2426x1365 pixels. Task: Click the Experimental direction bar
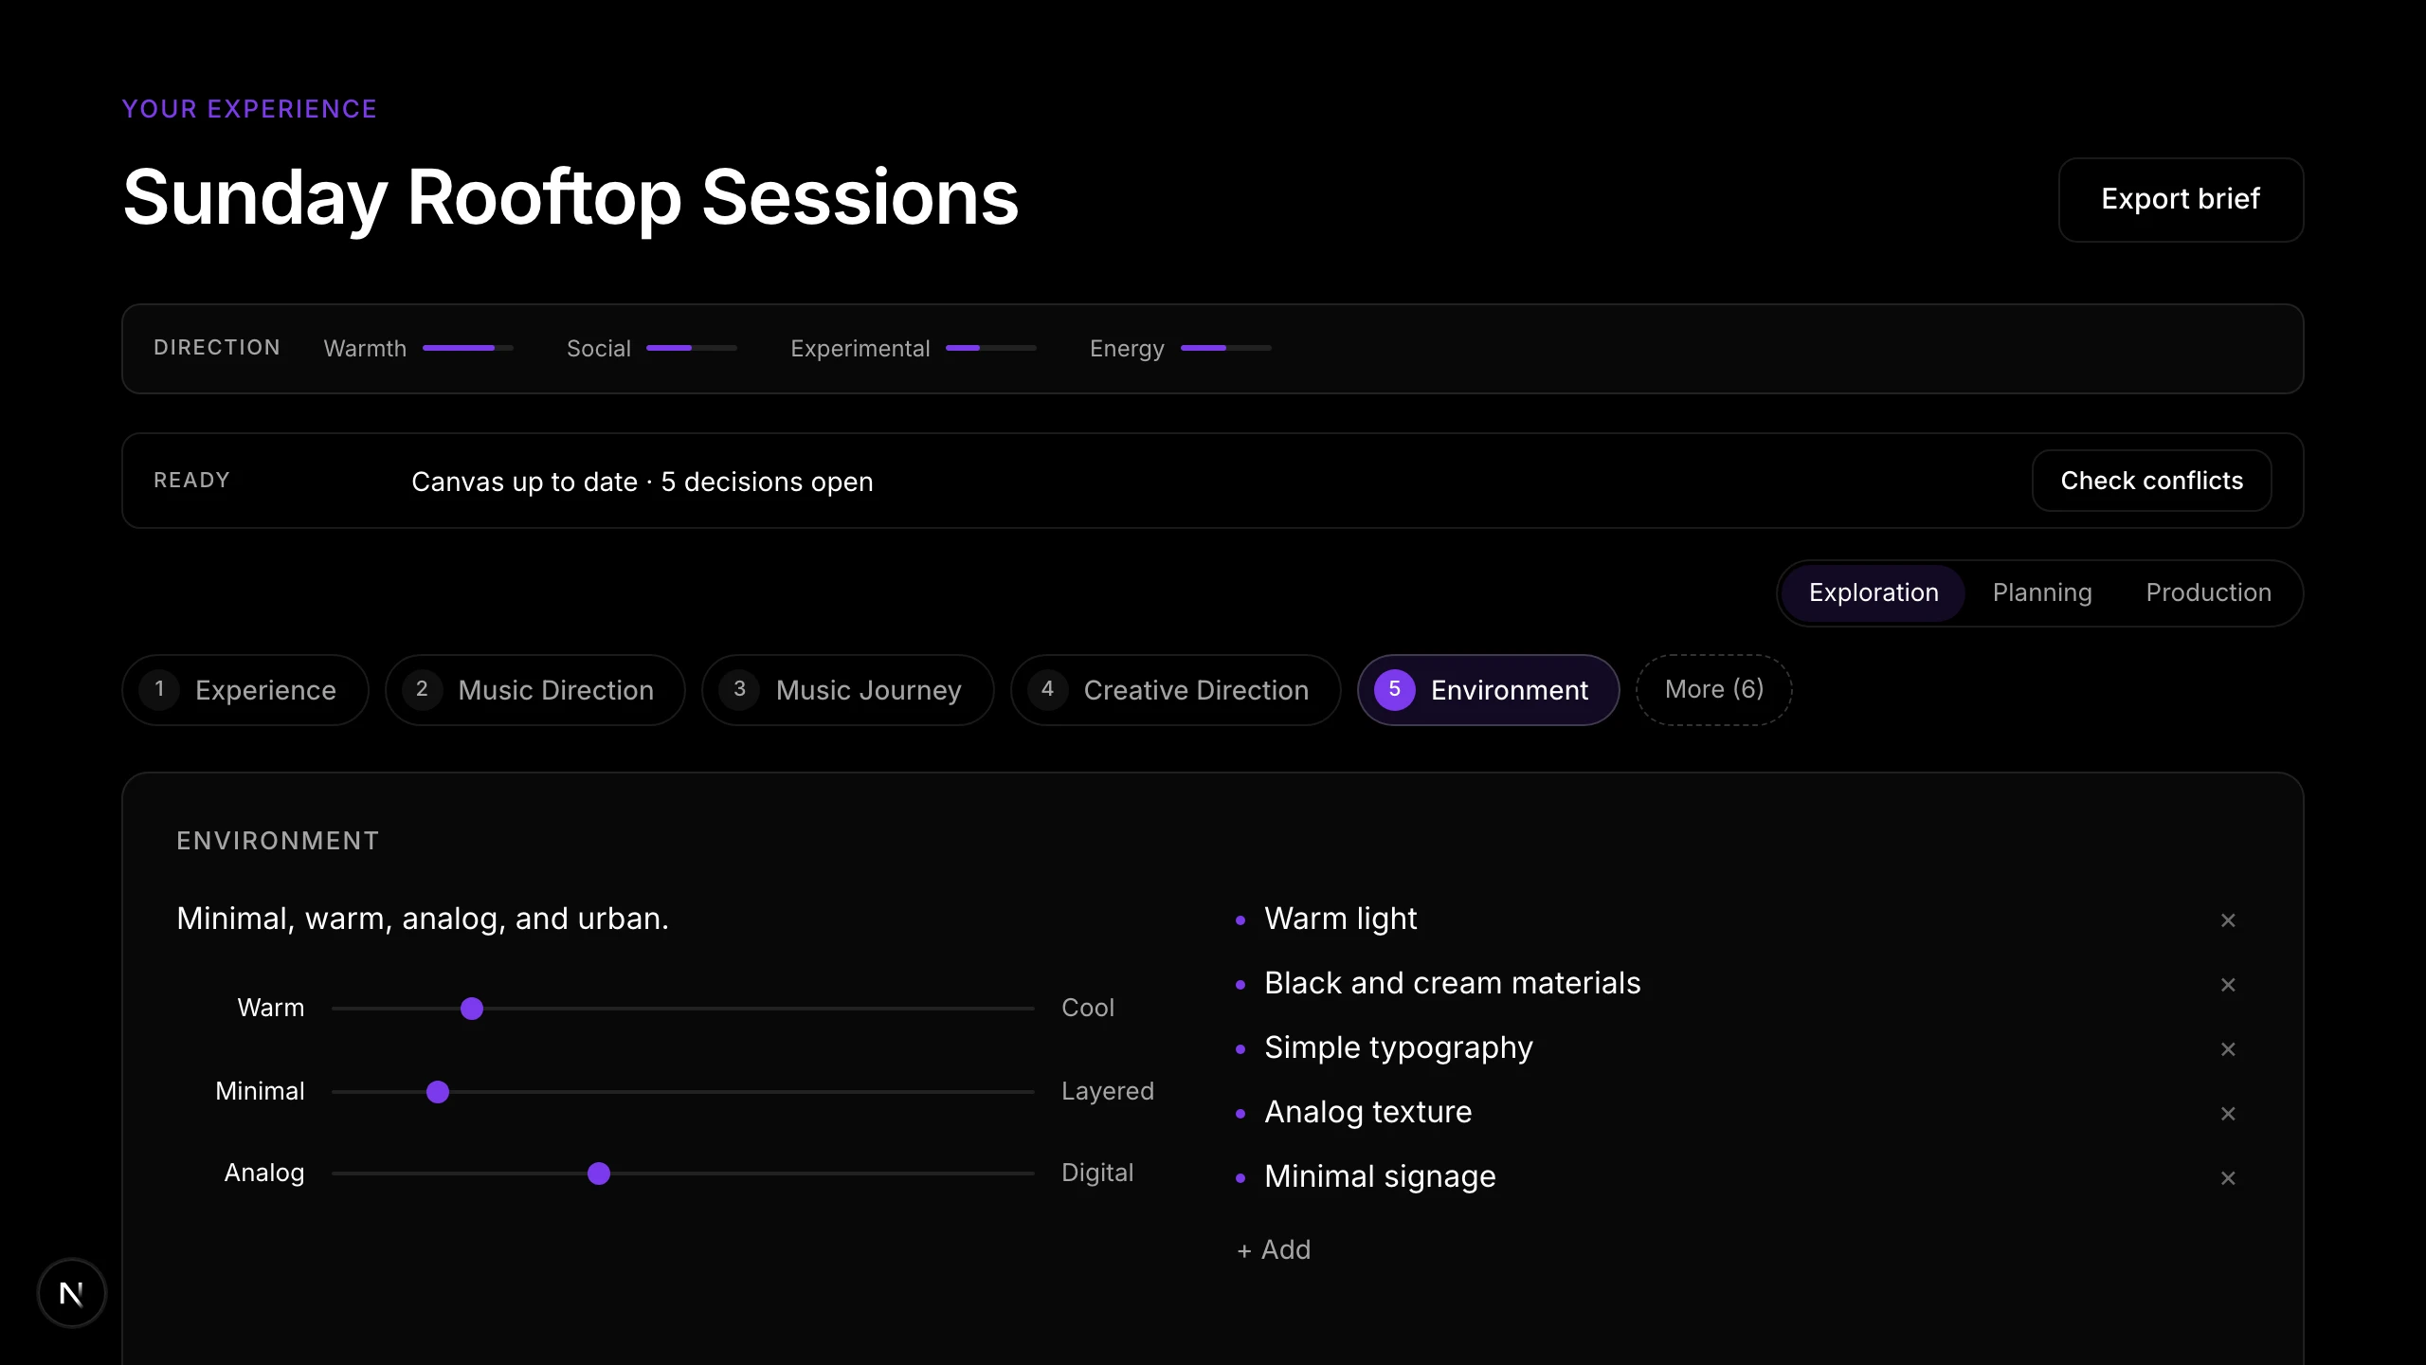991,348
